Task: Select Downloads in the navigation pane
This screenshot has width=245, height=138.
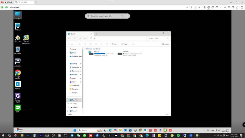Action: (x=75, y=67)
